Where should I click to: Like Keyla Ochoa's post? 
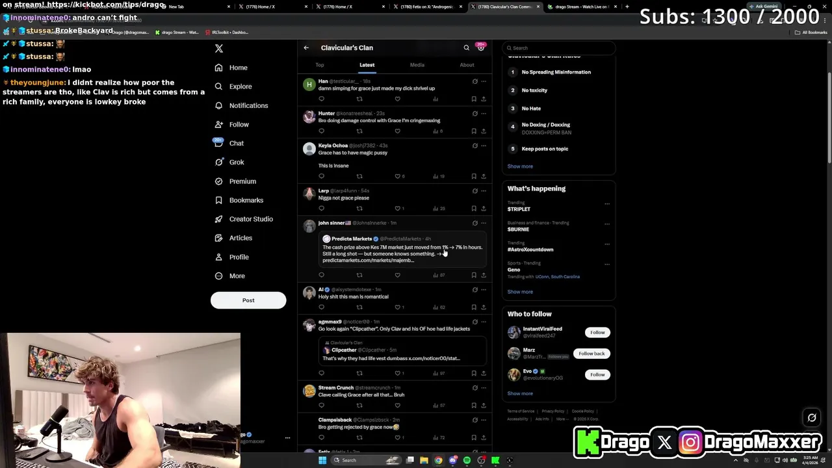click(397, 176)
